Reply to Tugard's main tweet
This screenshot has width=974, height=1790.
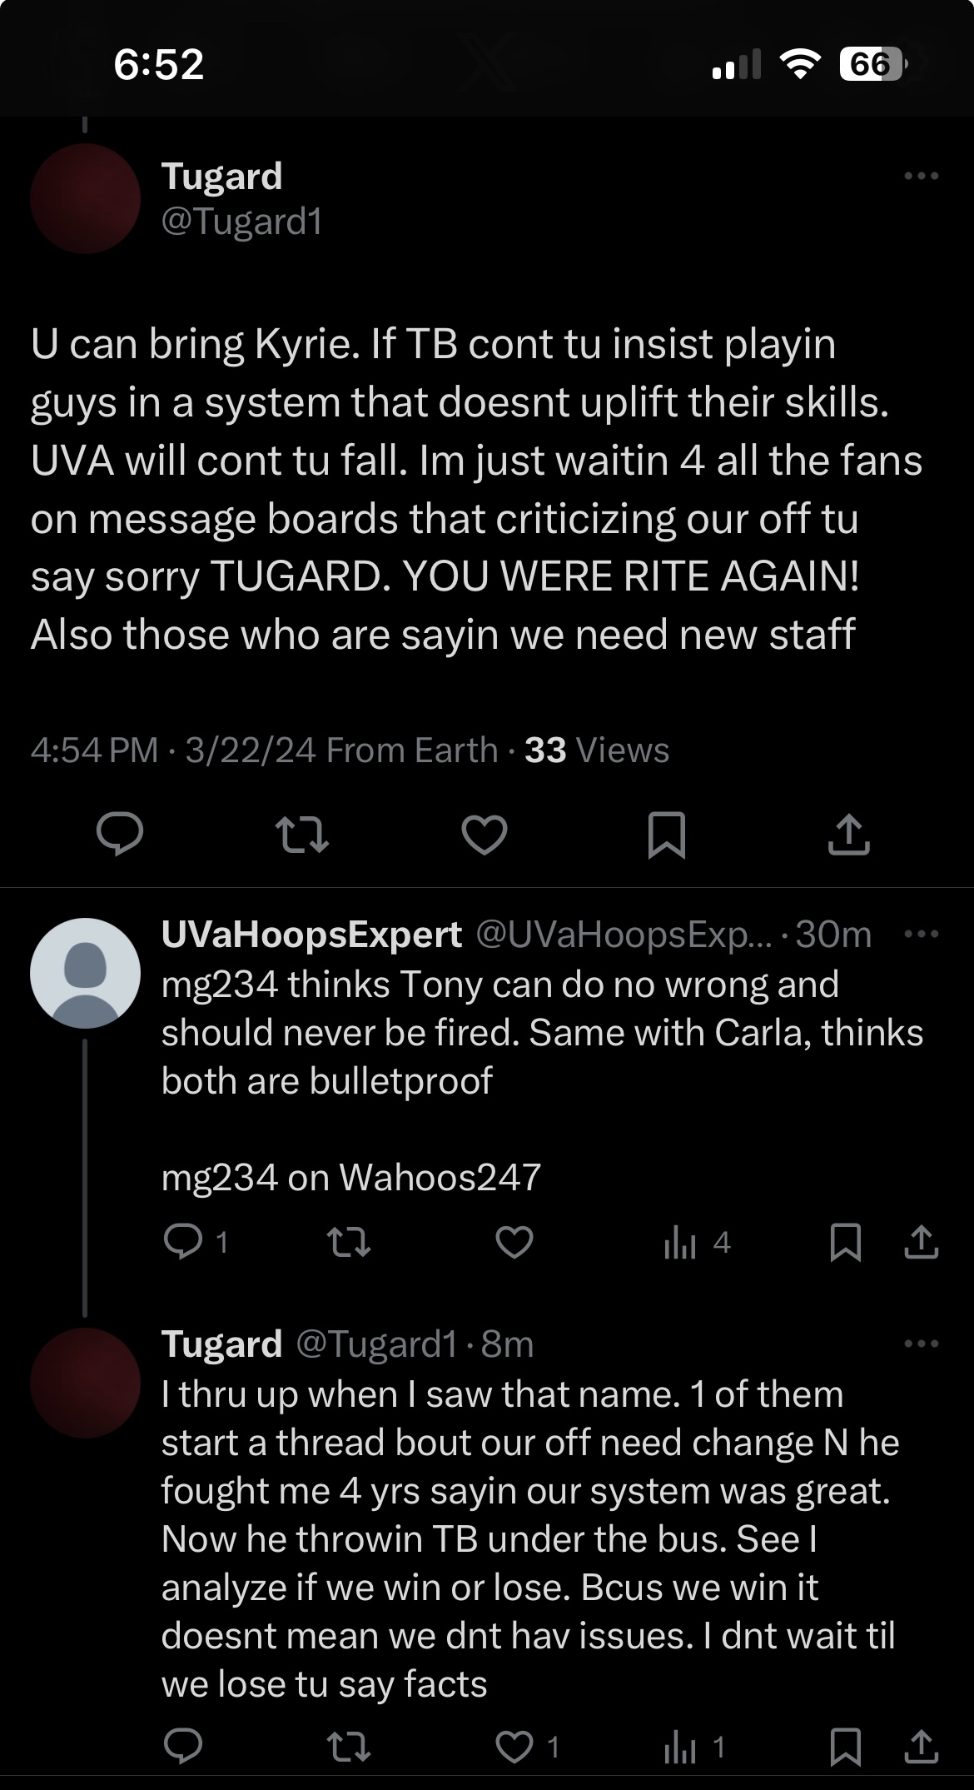(120, 835)
